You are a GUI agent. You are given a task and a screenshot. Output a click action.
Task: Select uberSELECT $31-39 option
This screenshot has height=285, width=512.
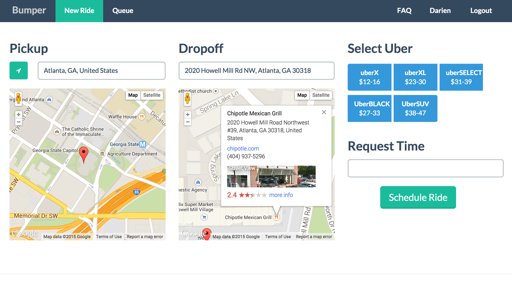pos(461,77)
